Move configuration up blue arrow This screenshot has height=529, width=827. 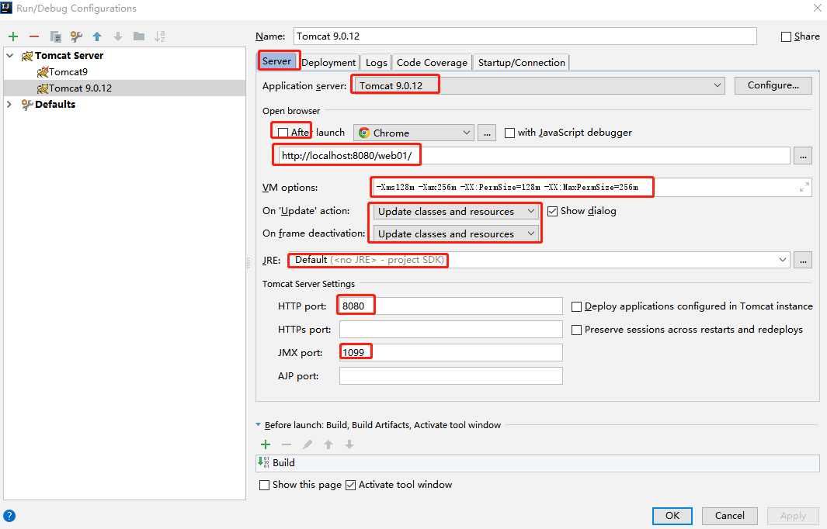coord(97,36)
